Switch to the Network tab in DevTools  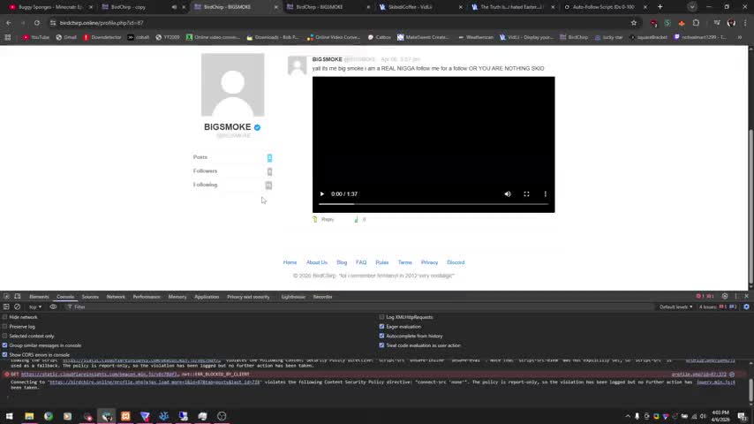pyautogui.click(x=116, y=297)
